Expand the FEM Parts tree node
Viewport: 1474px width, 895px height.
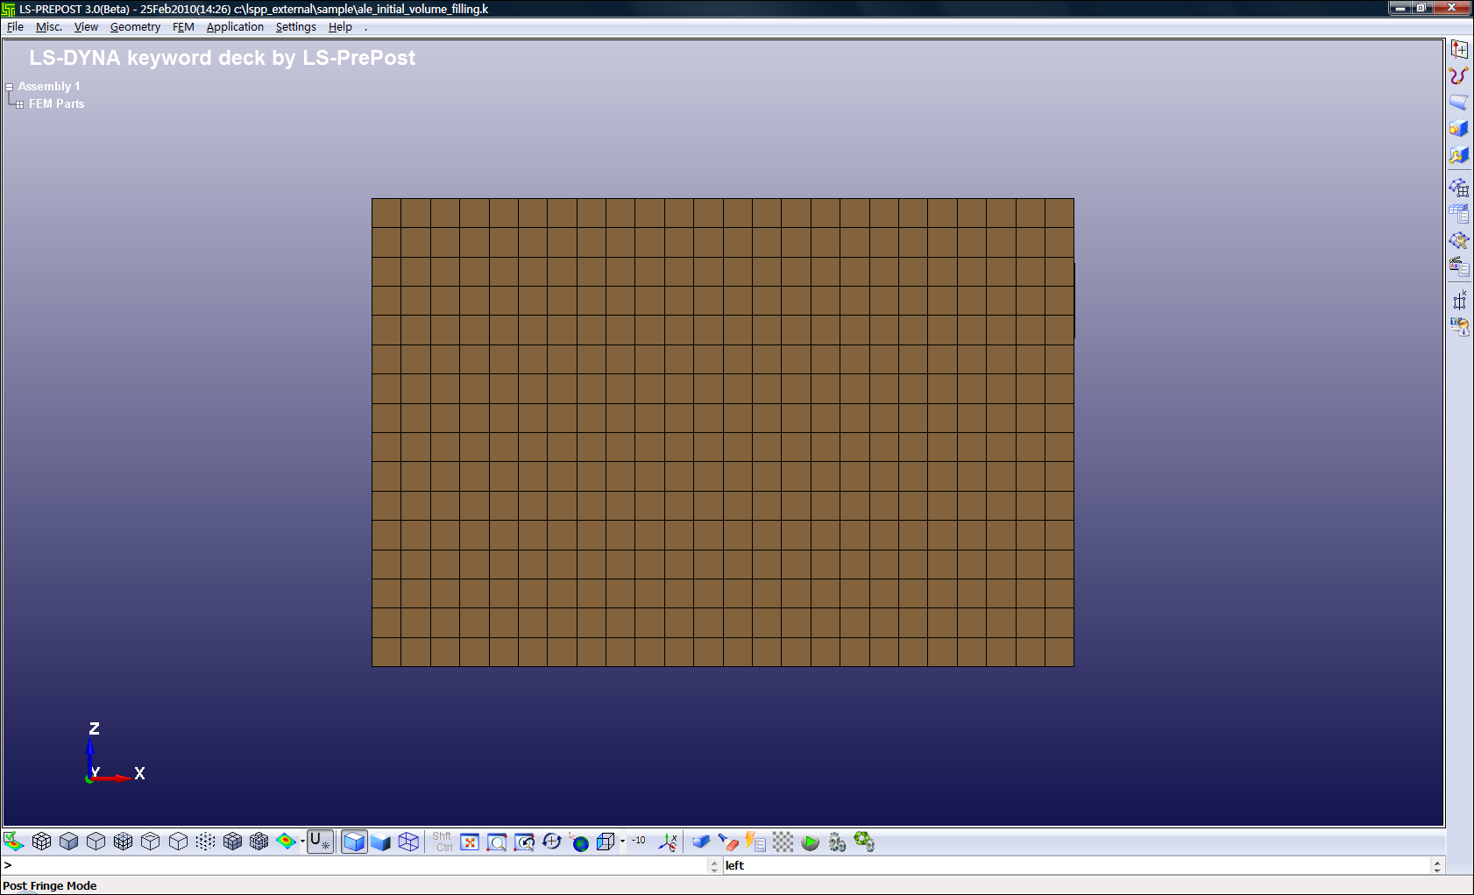click(x=19, y=104)
